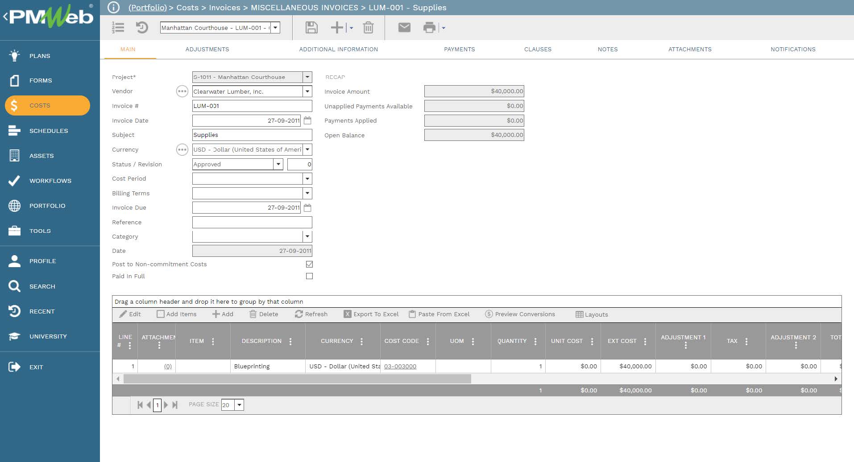Viewport: 854px width, 462px height.
Task: Click the Portfolio breadcrumb link
Action: pos(147,8)
